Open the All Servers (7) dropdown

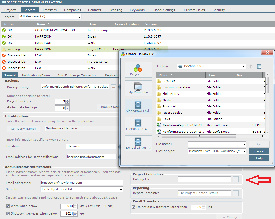pos(79,17)
